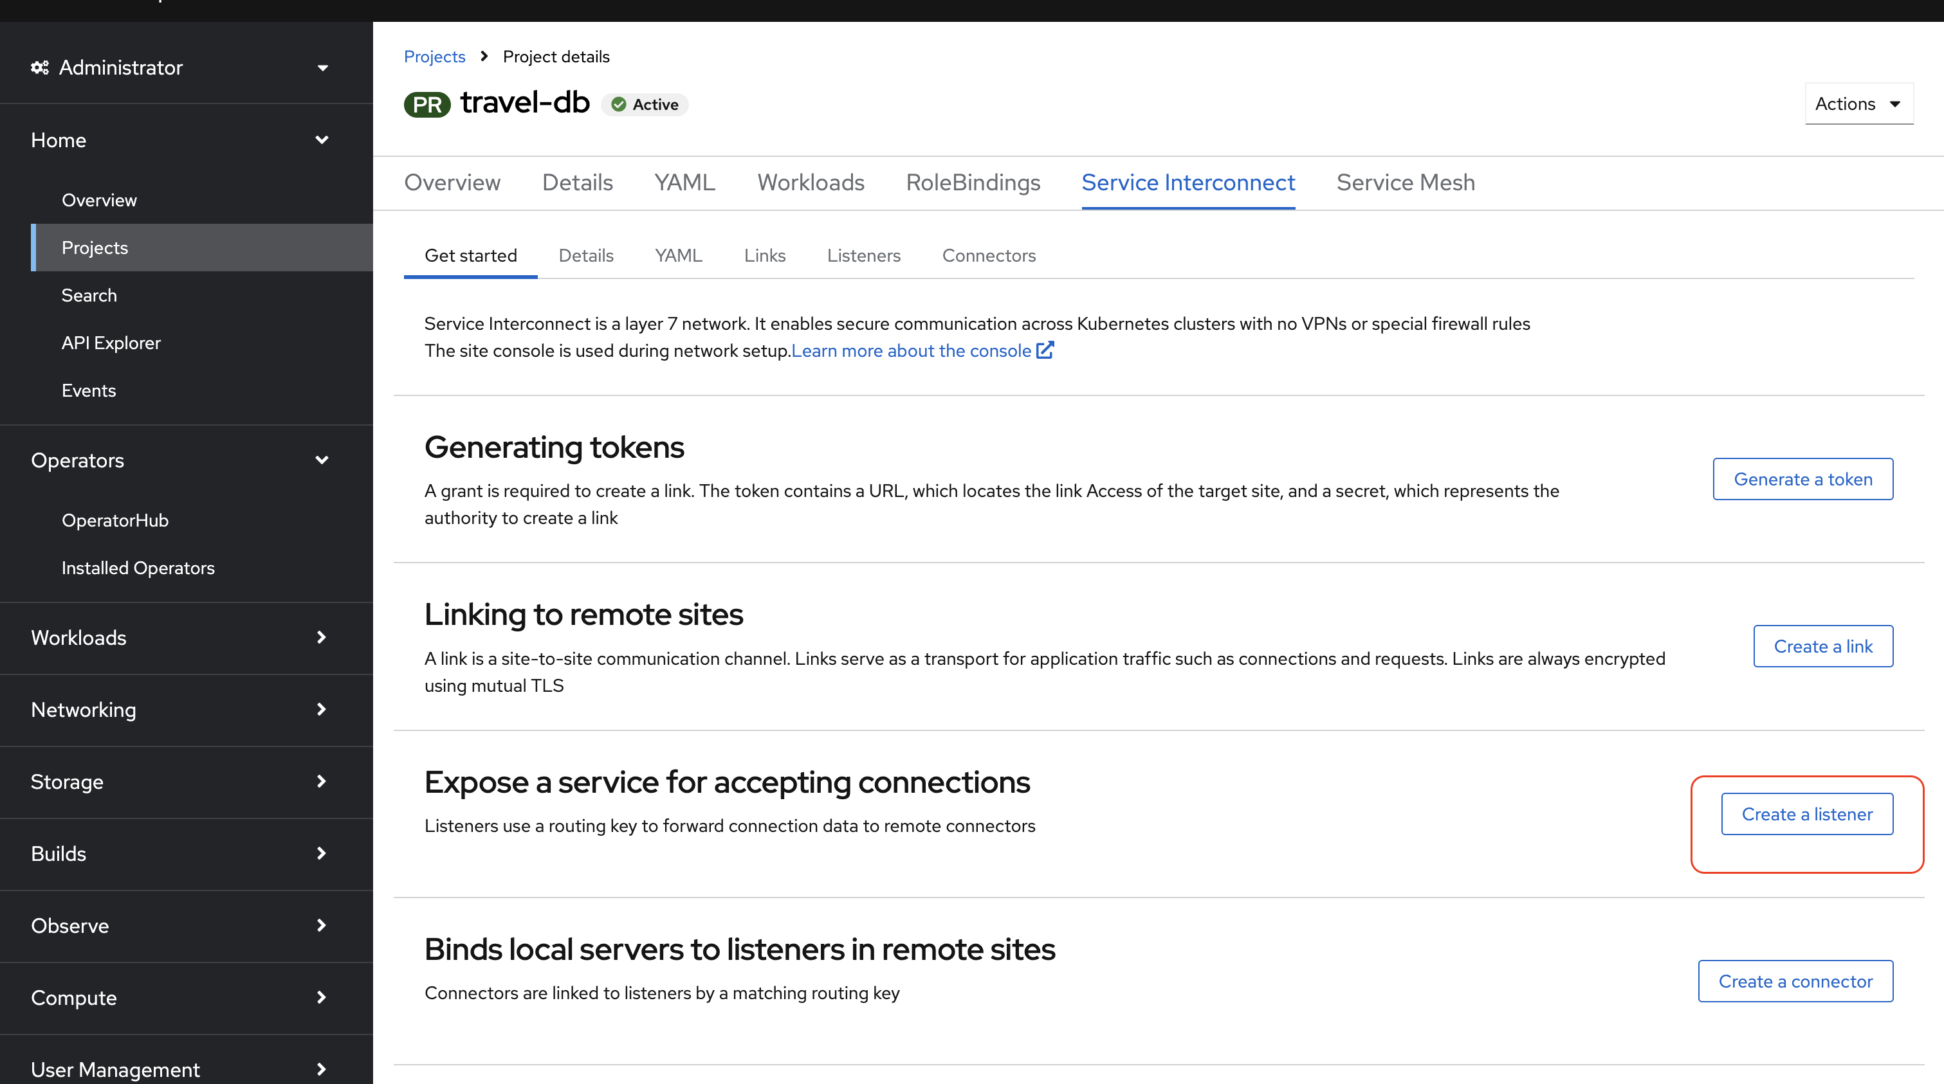The image size is (1944, 1084).
Task: Click the green Active status check icon
Action: [x=619, y=105]
